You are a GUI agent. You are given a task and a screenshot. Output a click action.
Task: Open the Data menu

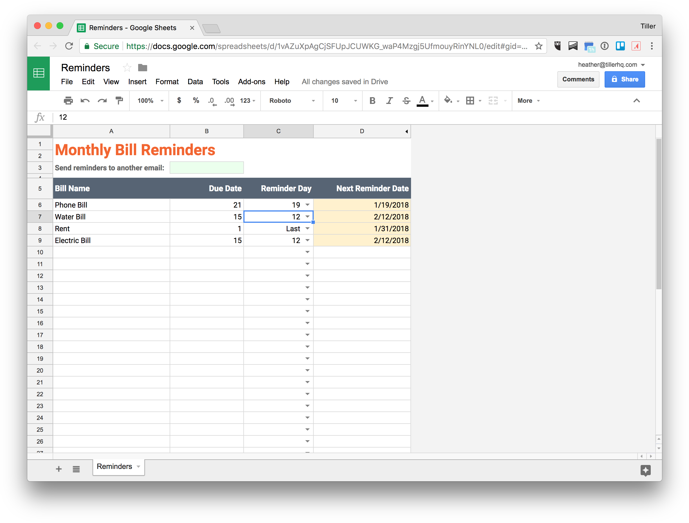pos(195,82)
